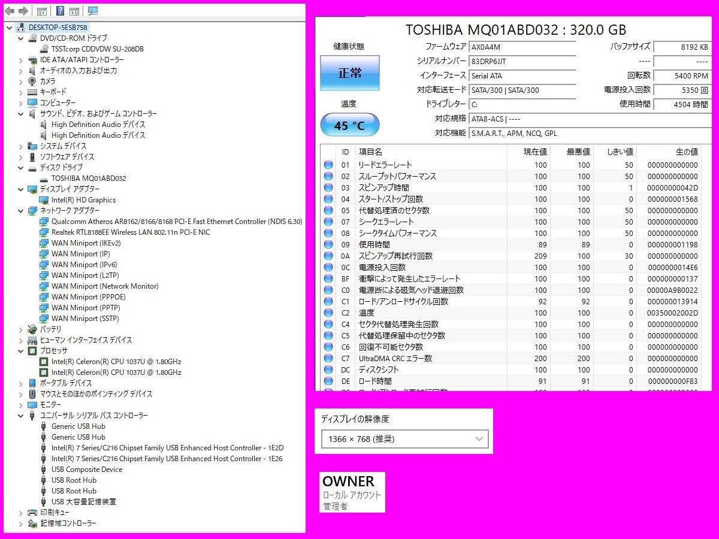Viewport: 719px width, 539px height.
Task: Collapse the ディスプレイ アダプター node
Action: [x=21, y=189]
